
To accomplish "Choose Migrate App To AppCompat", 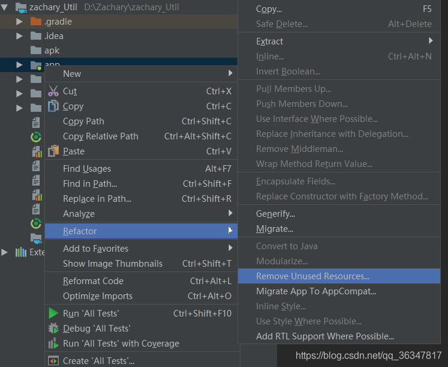I will (316, 291).
